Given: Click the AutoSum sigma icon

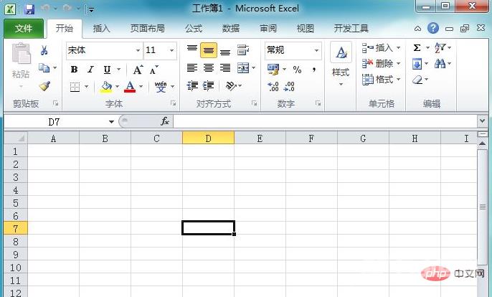Looking at the screenshot, I should 417,48.
